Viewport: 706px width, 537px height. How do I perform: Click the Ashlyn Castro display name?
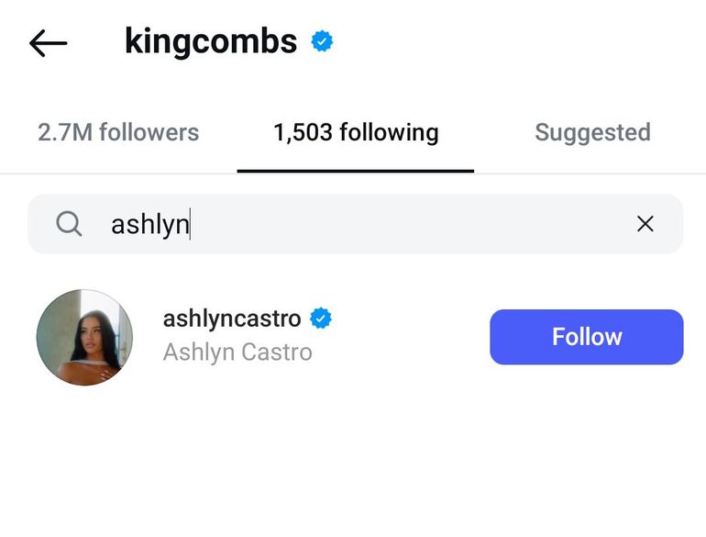(x=237, y=352)
